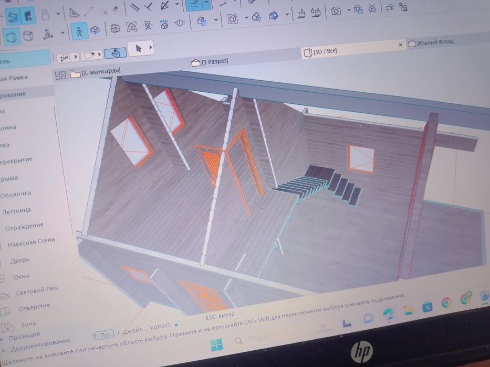This screenshot has width=490, height=367.
Task: Click the photo camera render icon
Action: coord(336,11)
